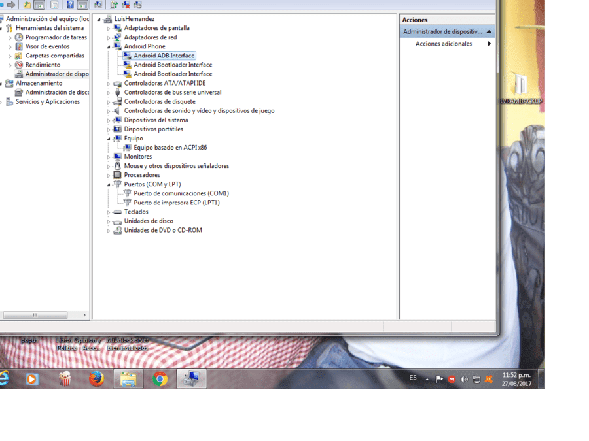This screenshot has width=589, height=441.
Task: Expand the Teclados node
Action: click(109, 212)
